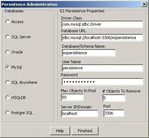149x138 pixels.
Task: Click the Driver Class label
Action: point(72,18)
